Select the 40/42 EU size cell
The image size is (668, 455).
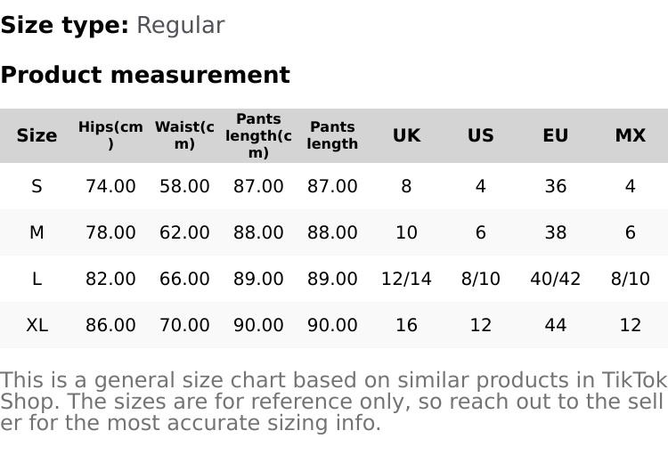[x=555, y=279]
